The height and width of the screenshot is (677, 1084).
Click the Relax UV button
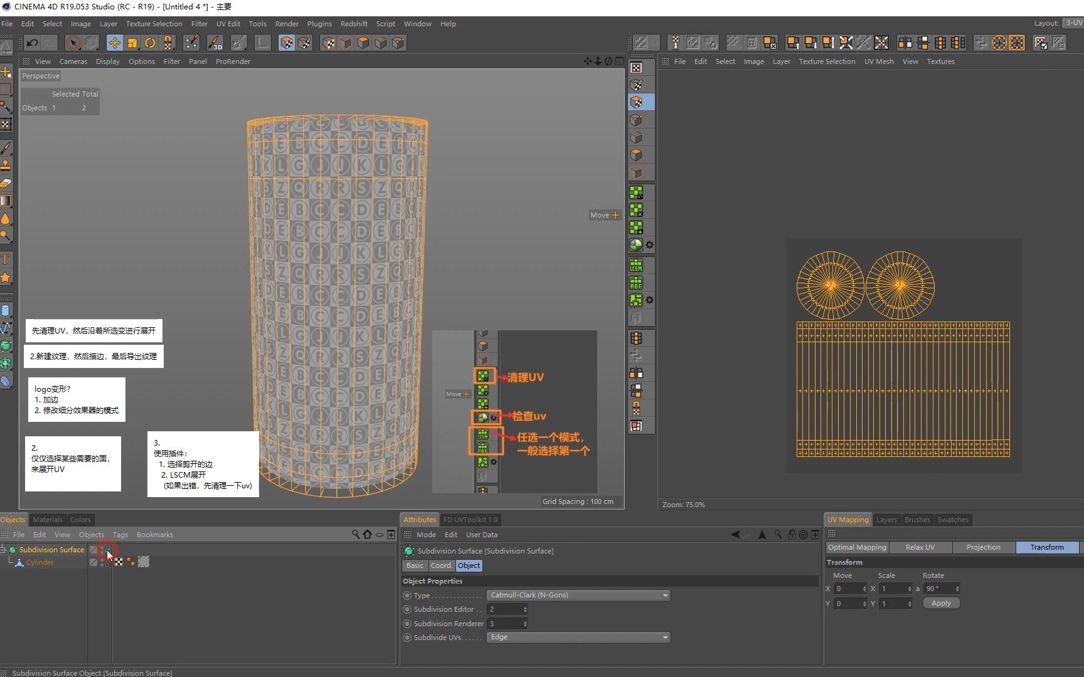919,547
